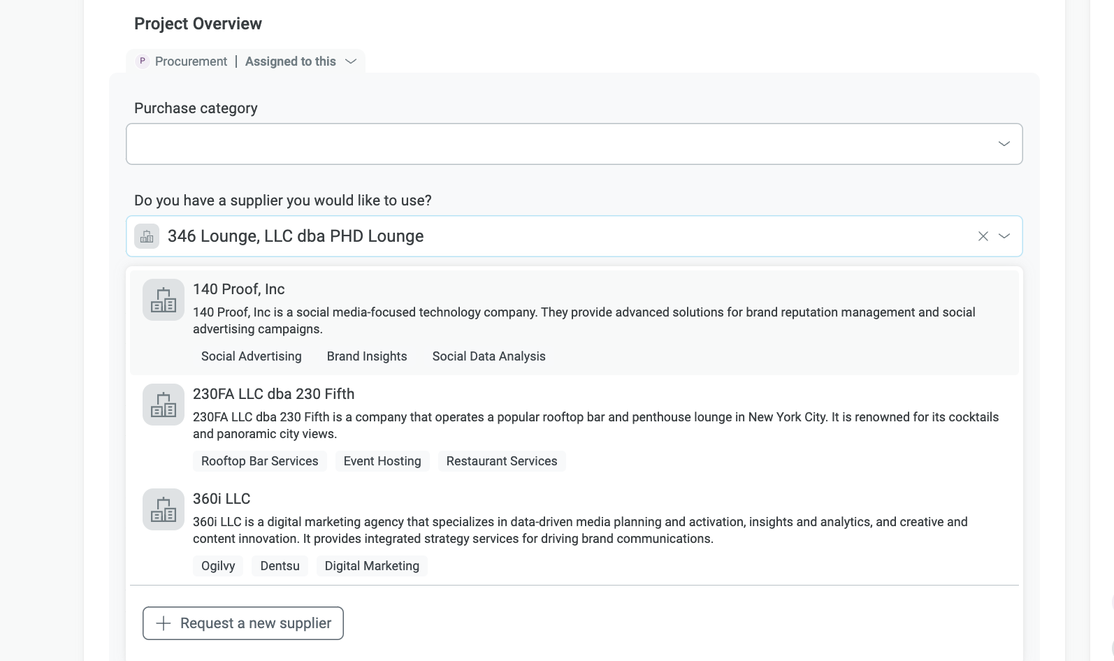Clear the selected supplier with X

983,236
